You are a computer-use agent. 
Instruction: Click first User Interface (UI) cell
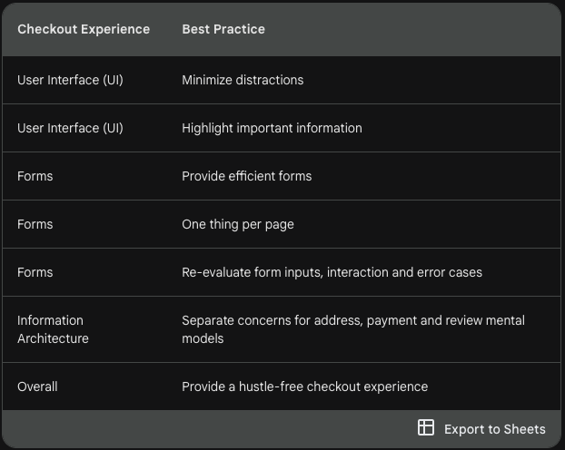tap(70, 80)
